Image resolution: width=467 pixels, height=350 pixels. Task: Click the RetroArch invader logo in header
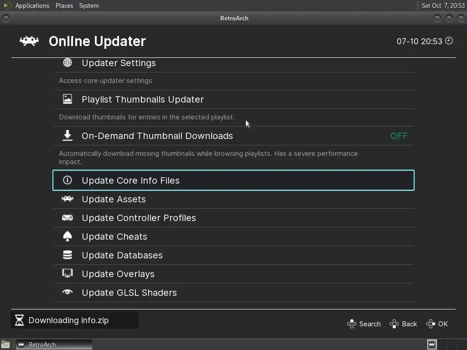tap(29, 41)
